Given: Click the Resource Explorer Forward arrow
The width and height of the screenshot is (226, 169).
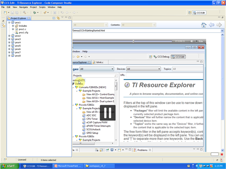Looking at the screenshot, I should (x=219, y=25).
